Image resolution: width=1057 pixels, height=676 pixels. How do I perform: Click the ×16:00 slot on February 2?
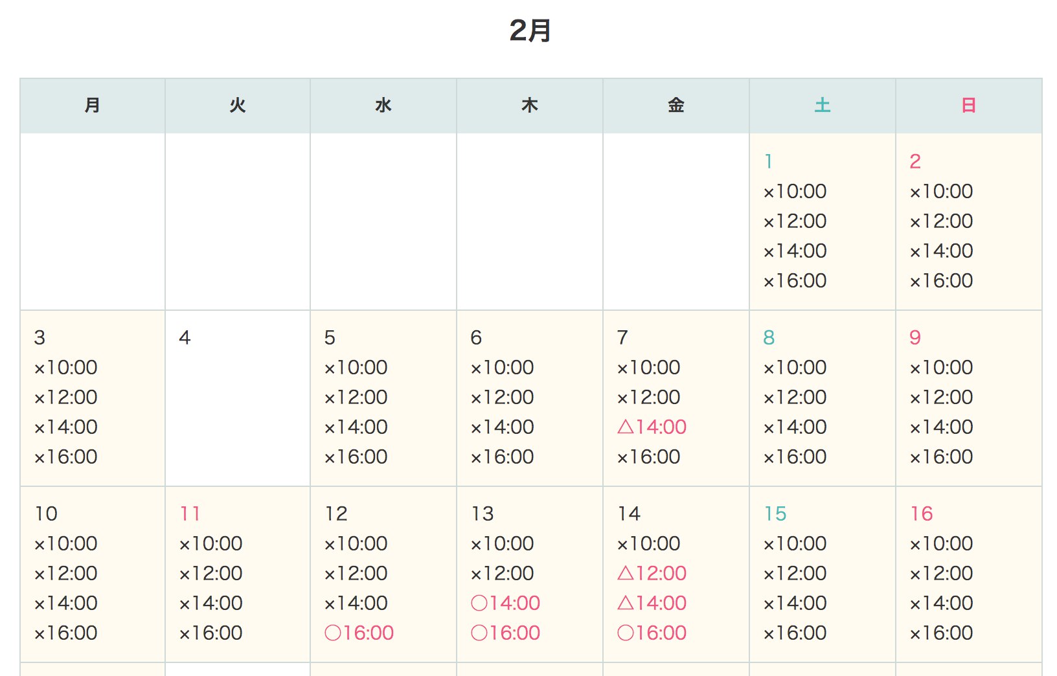coord(941,280)
